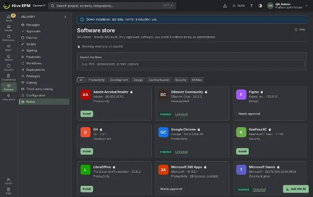Click the DBeaver Community DC icon
The image size is (313, 197).
163,95
